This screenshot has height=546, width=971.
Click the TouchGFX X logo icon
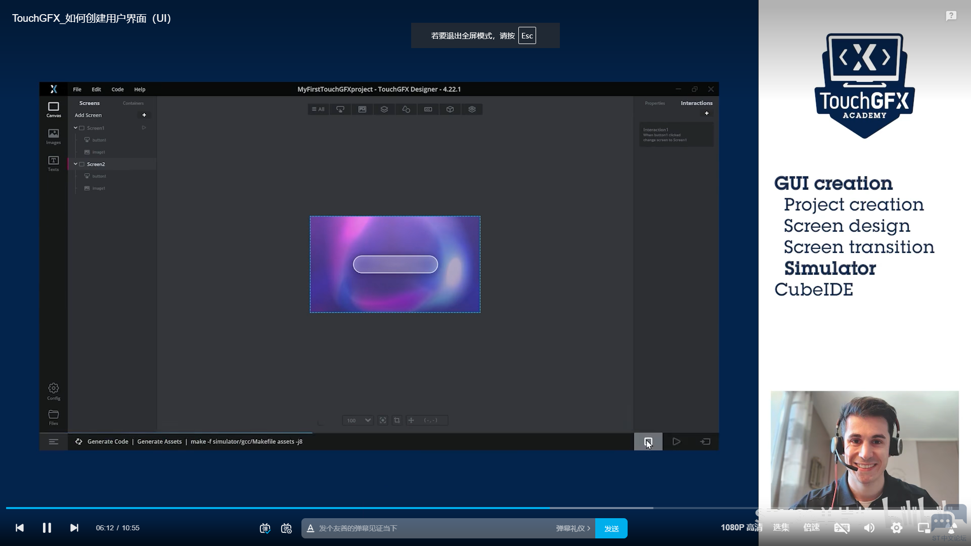pos(54,89)
